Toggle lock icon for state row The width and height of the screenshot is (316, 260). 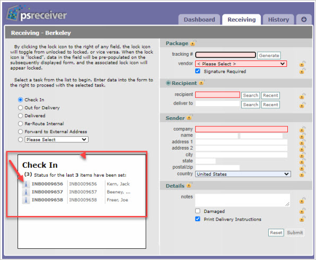302,161
